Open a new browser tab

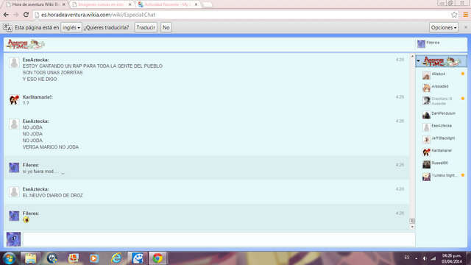click(x=208, y=4)
